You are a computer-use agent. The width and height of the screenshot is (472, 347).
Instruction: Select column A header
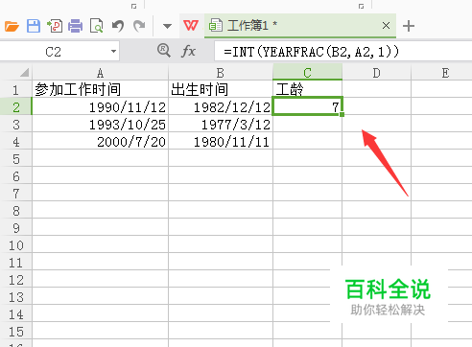pos(100,73)
